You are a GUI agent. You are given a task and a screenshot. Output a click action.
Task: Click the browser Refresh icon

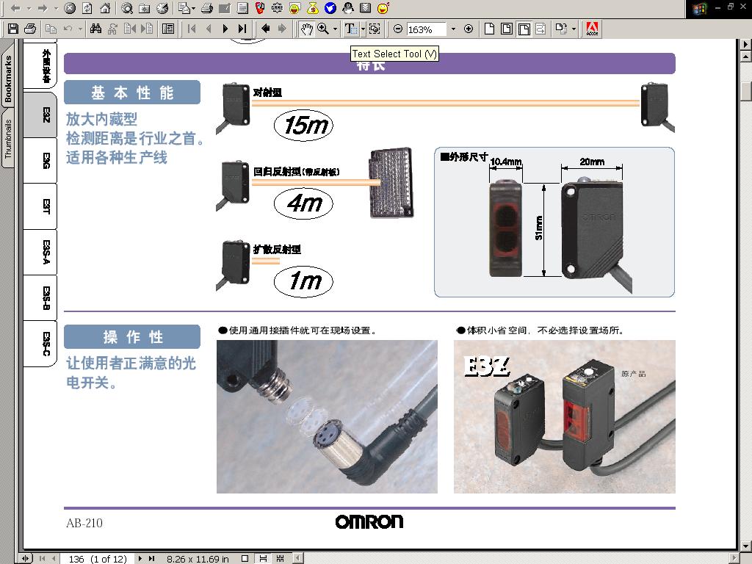[x=87, y=8]
